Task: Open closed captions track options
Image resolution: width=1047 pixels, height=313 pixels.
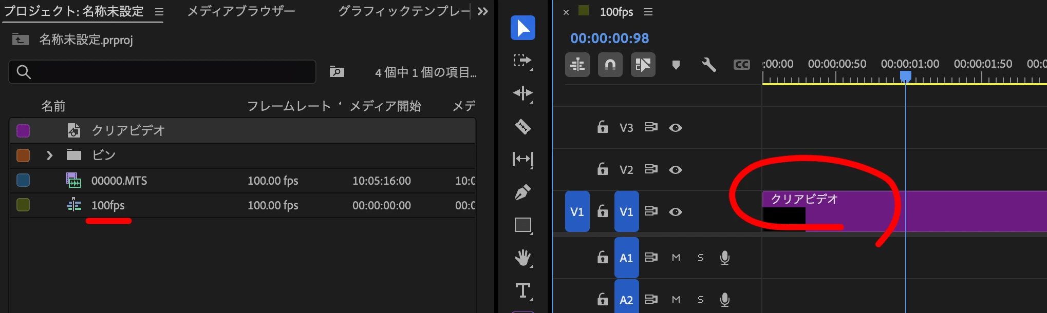Action: (x=742, y=65)
